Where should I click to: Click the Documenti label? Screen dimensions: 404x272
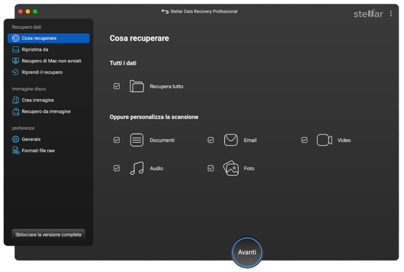point(162,140)
